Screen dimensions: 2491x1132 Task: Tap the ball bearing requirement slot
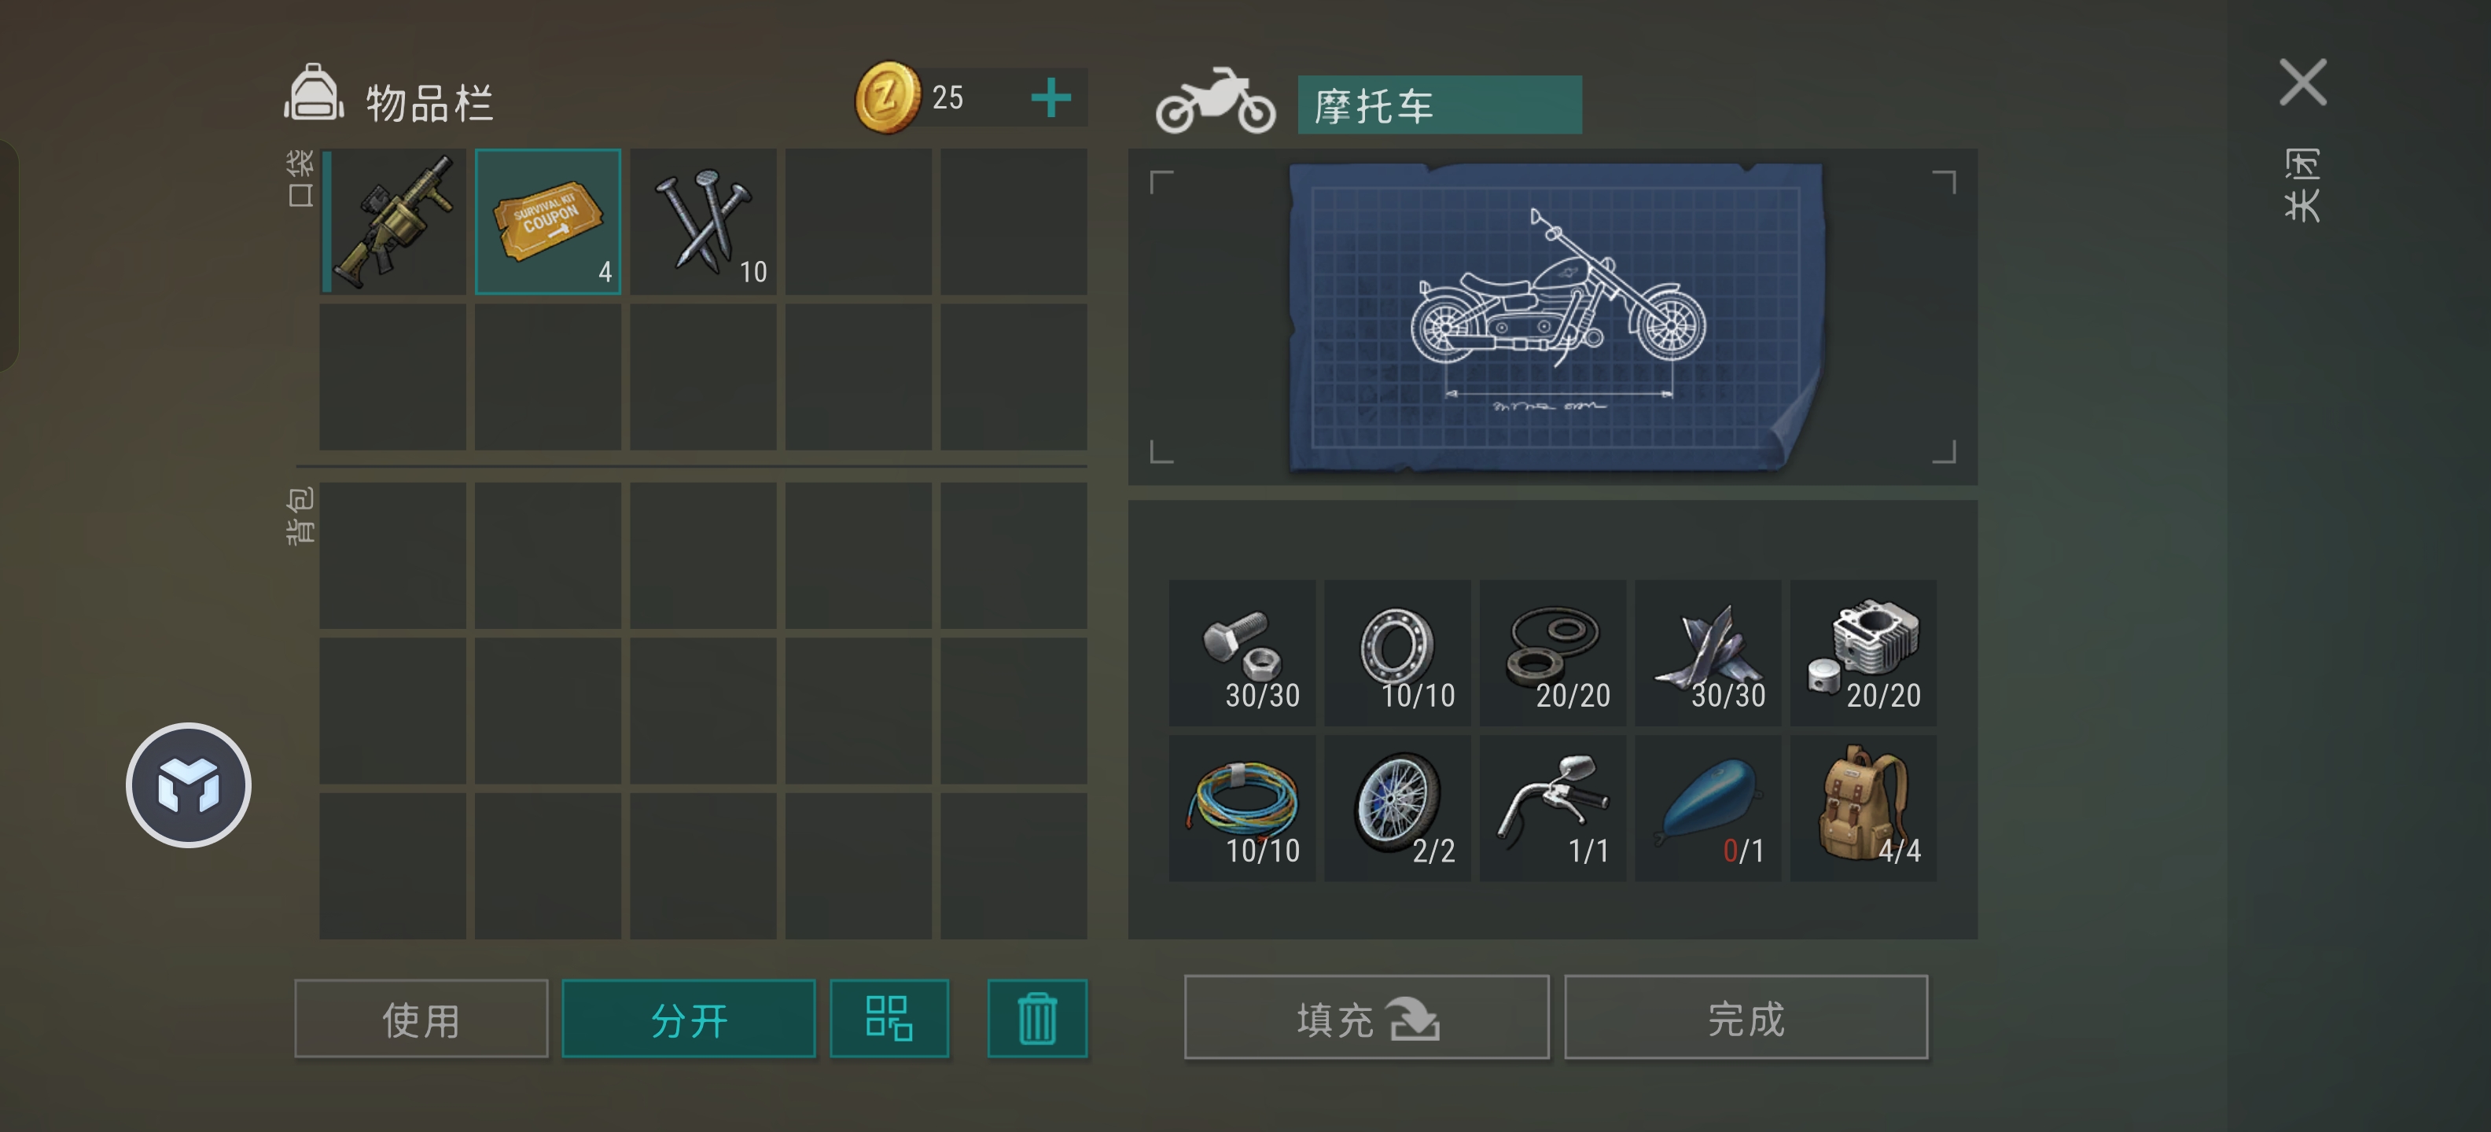tap(1397, 652)
